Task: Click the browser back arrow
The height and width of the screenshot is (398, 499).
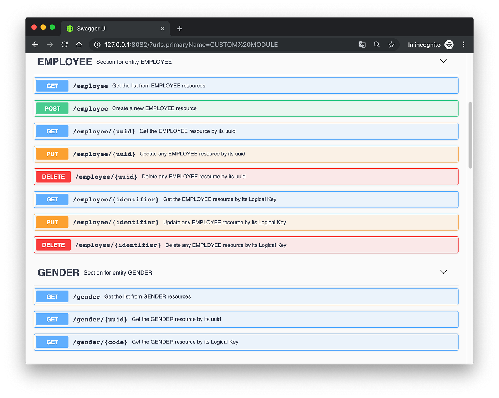Action: 35,44
